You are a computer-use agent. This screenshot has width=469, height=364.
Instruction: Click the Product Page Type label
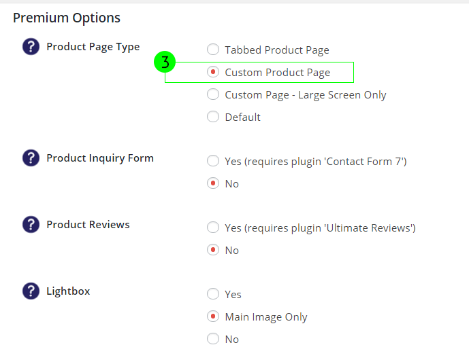tap(93, 47)
